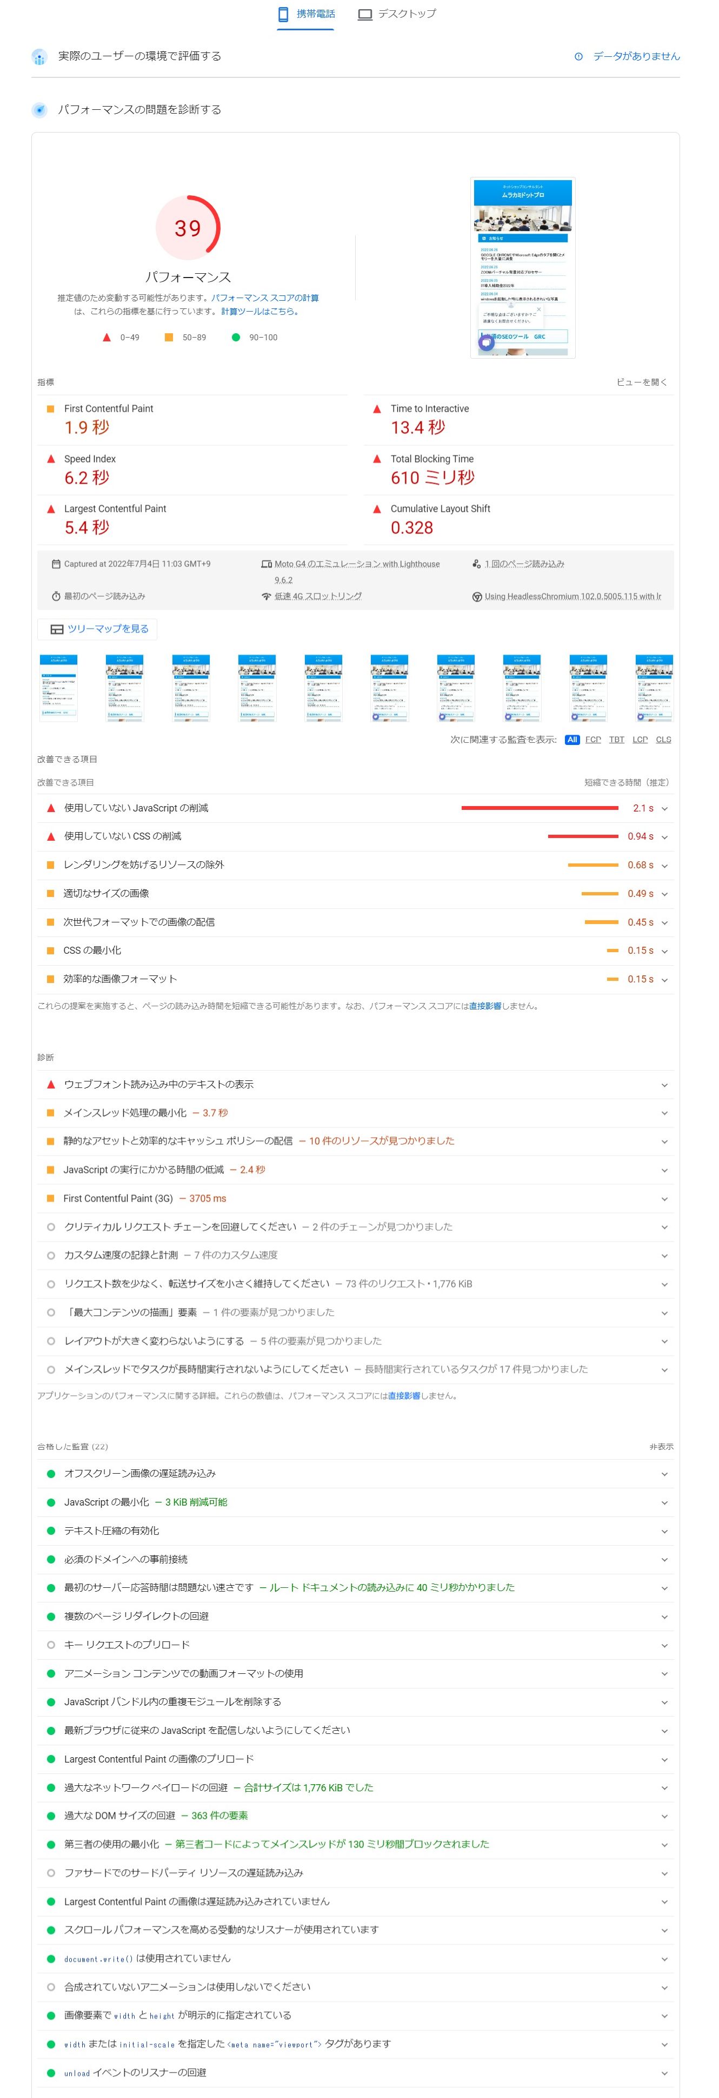Click the red triangle icon beside Total Blocking Time
This screenshot has width=719, height=2098.
pos(377,459)
